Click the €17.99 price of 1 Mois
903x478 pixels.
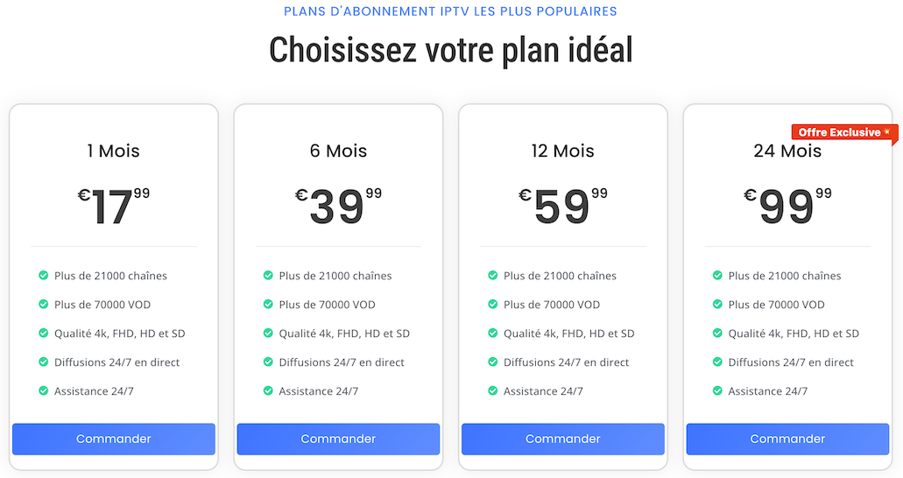(114, 207)
